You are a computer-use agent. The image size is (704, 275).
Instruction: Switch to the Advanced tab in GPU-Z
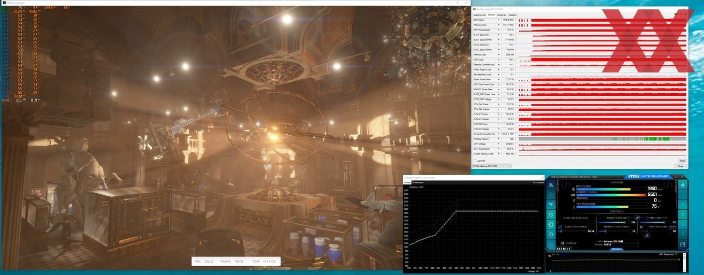click(502, 15)
